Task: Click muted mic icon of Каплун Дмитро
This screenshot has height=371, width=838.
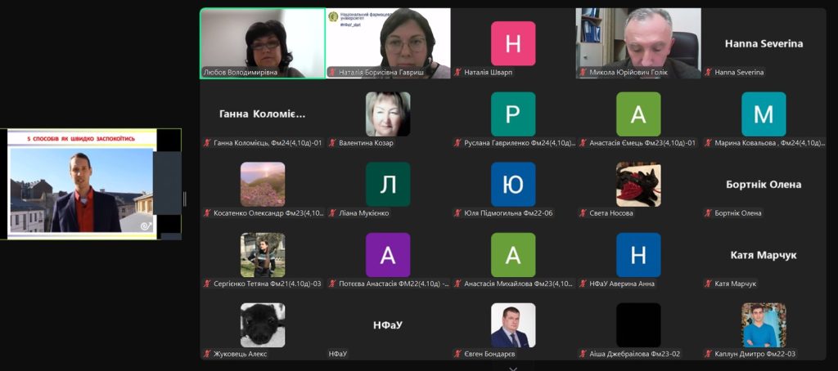Action: 708,353
